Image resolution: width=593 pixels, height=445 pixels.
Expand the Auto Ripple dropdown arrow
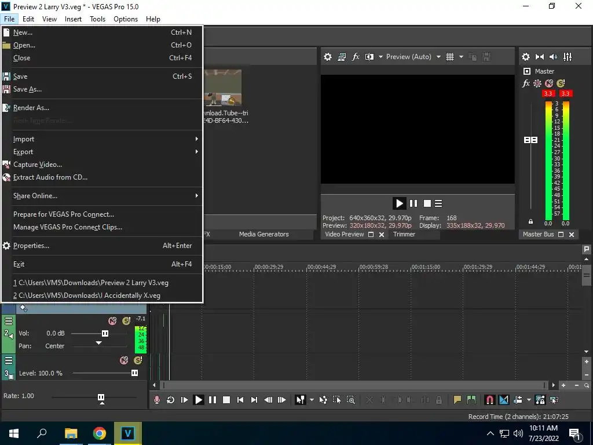[529, 400]
